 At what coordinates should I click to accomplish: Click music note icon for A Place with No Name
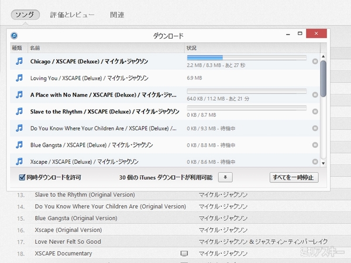(19, 95)
